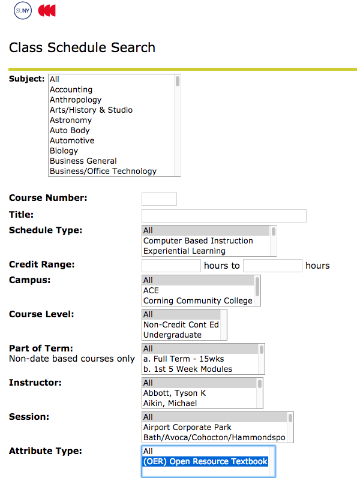Select Arts/History & Studio subject
Screen dimensions: 357x478
pos(112,110)
